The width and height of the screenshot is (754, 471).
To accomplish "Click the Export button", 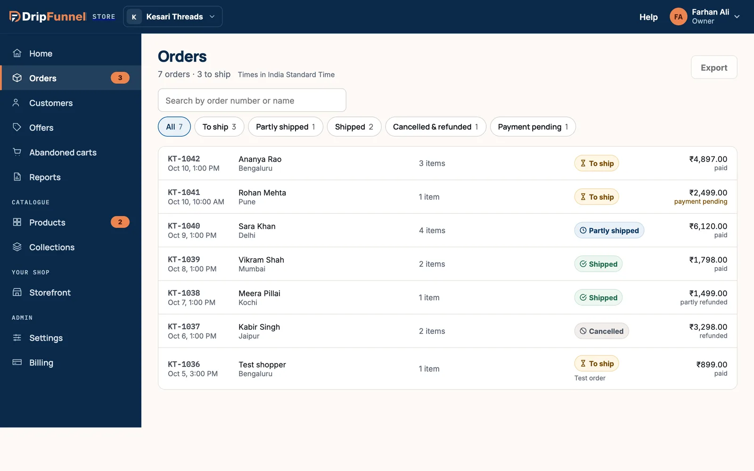I will 714,67.
